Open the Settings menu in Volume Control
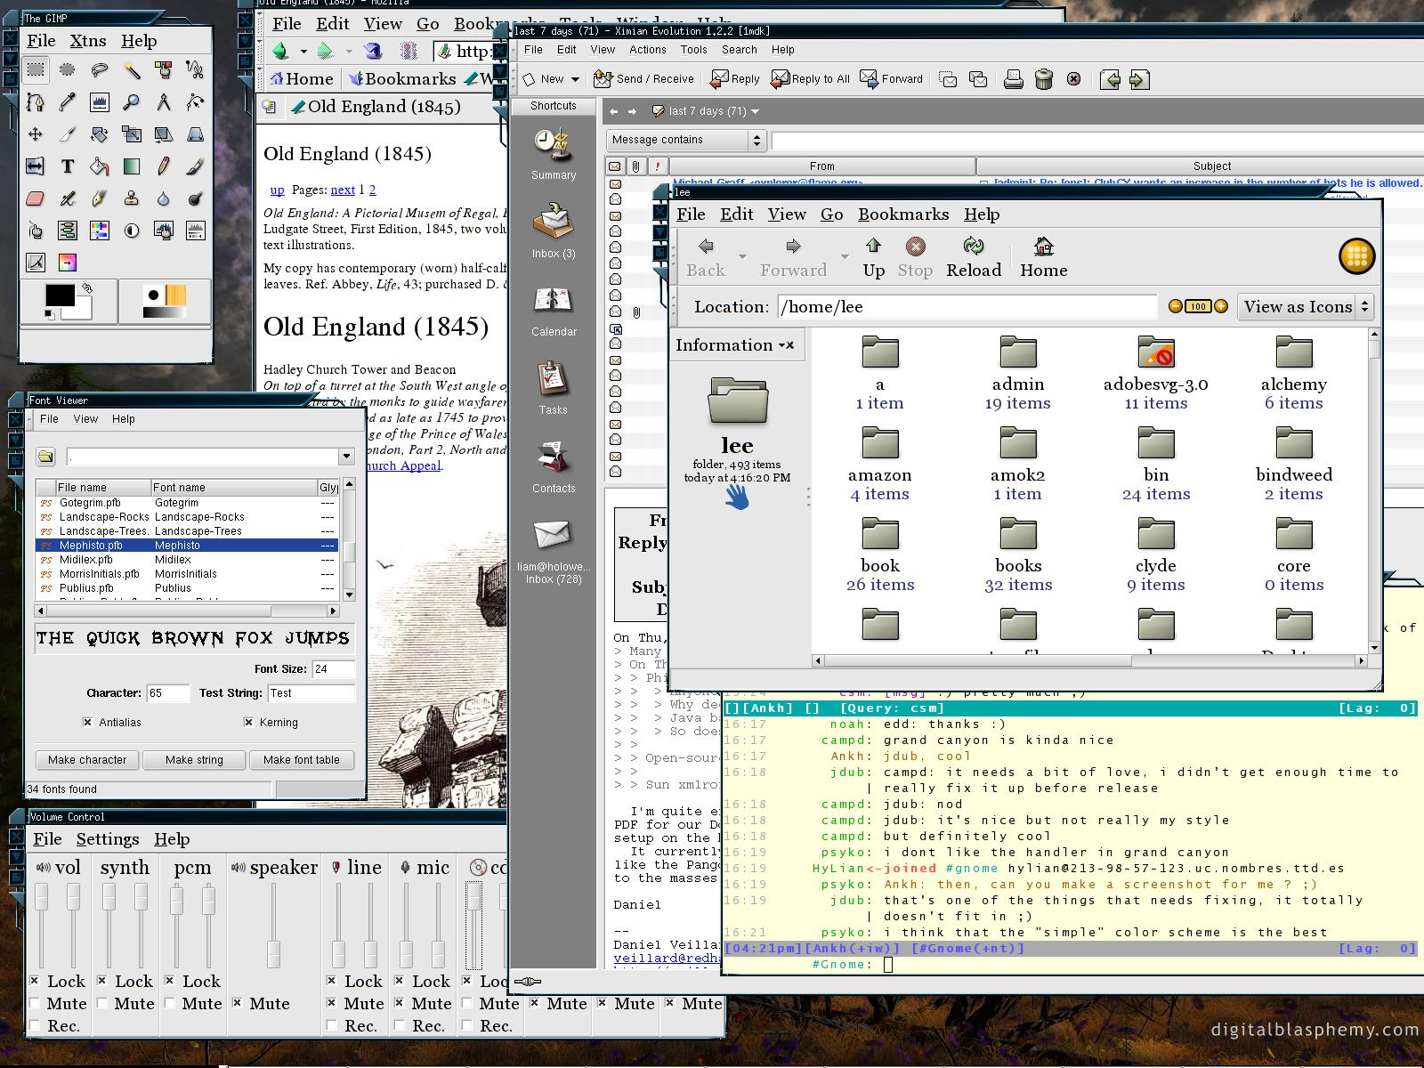Image resolution: width=1424 pixels, height=1068 pixels. [108, 838]
